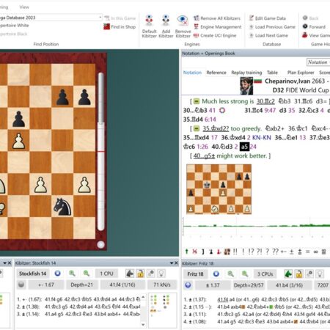330x330 pixels.
Task: Click Find in Shop
Action: tap(120, 27)
